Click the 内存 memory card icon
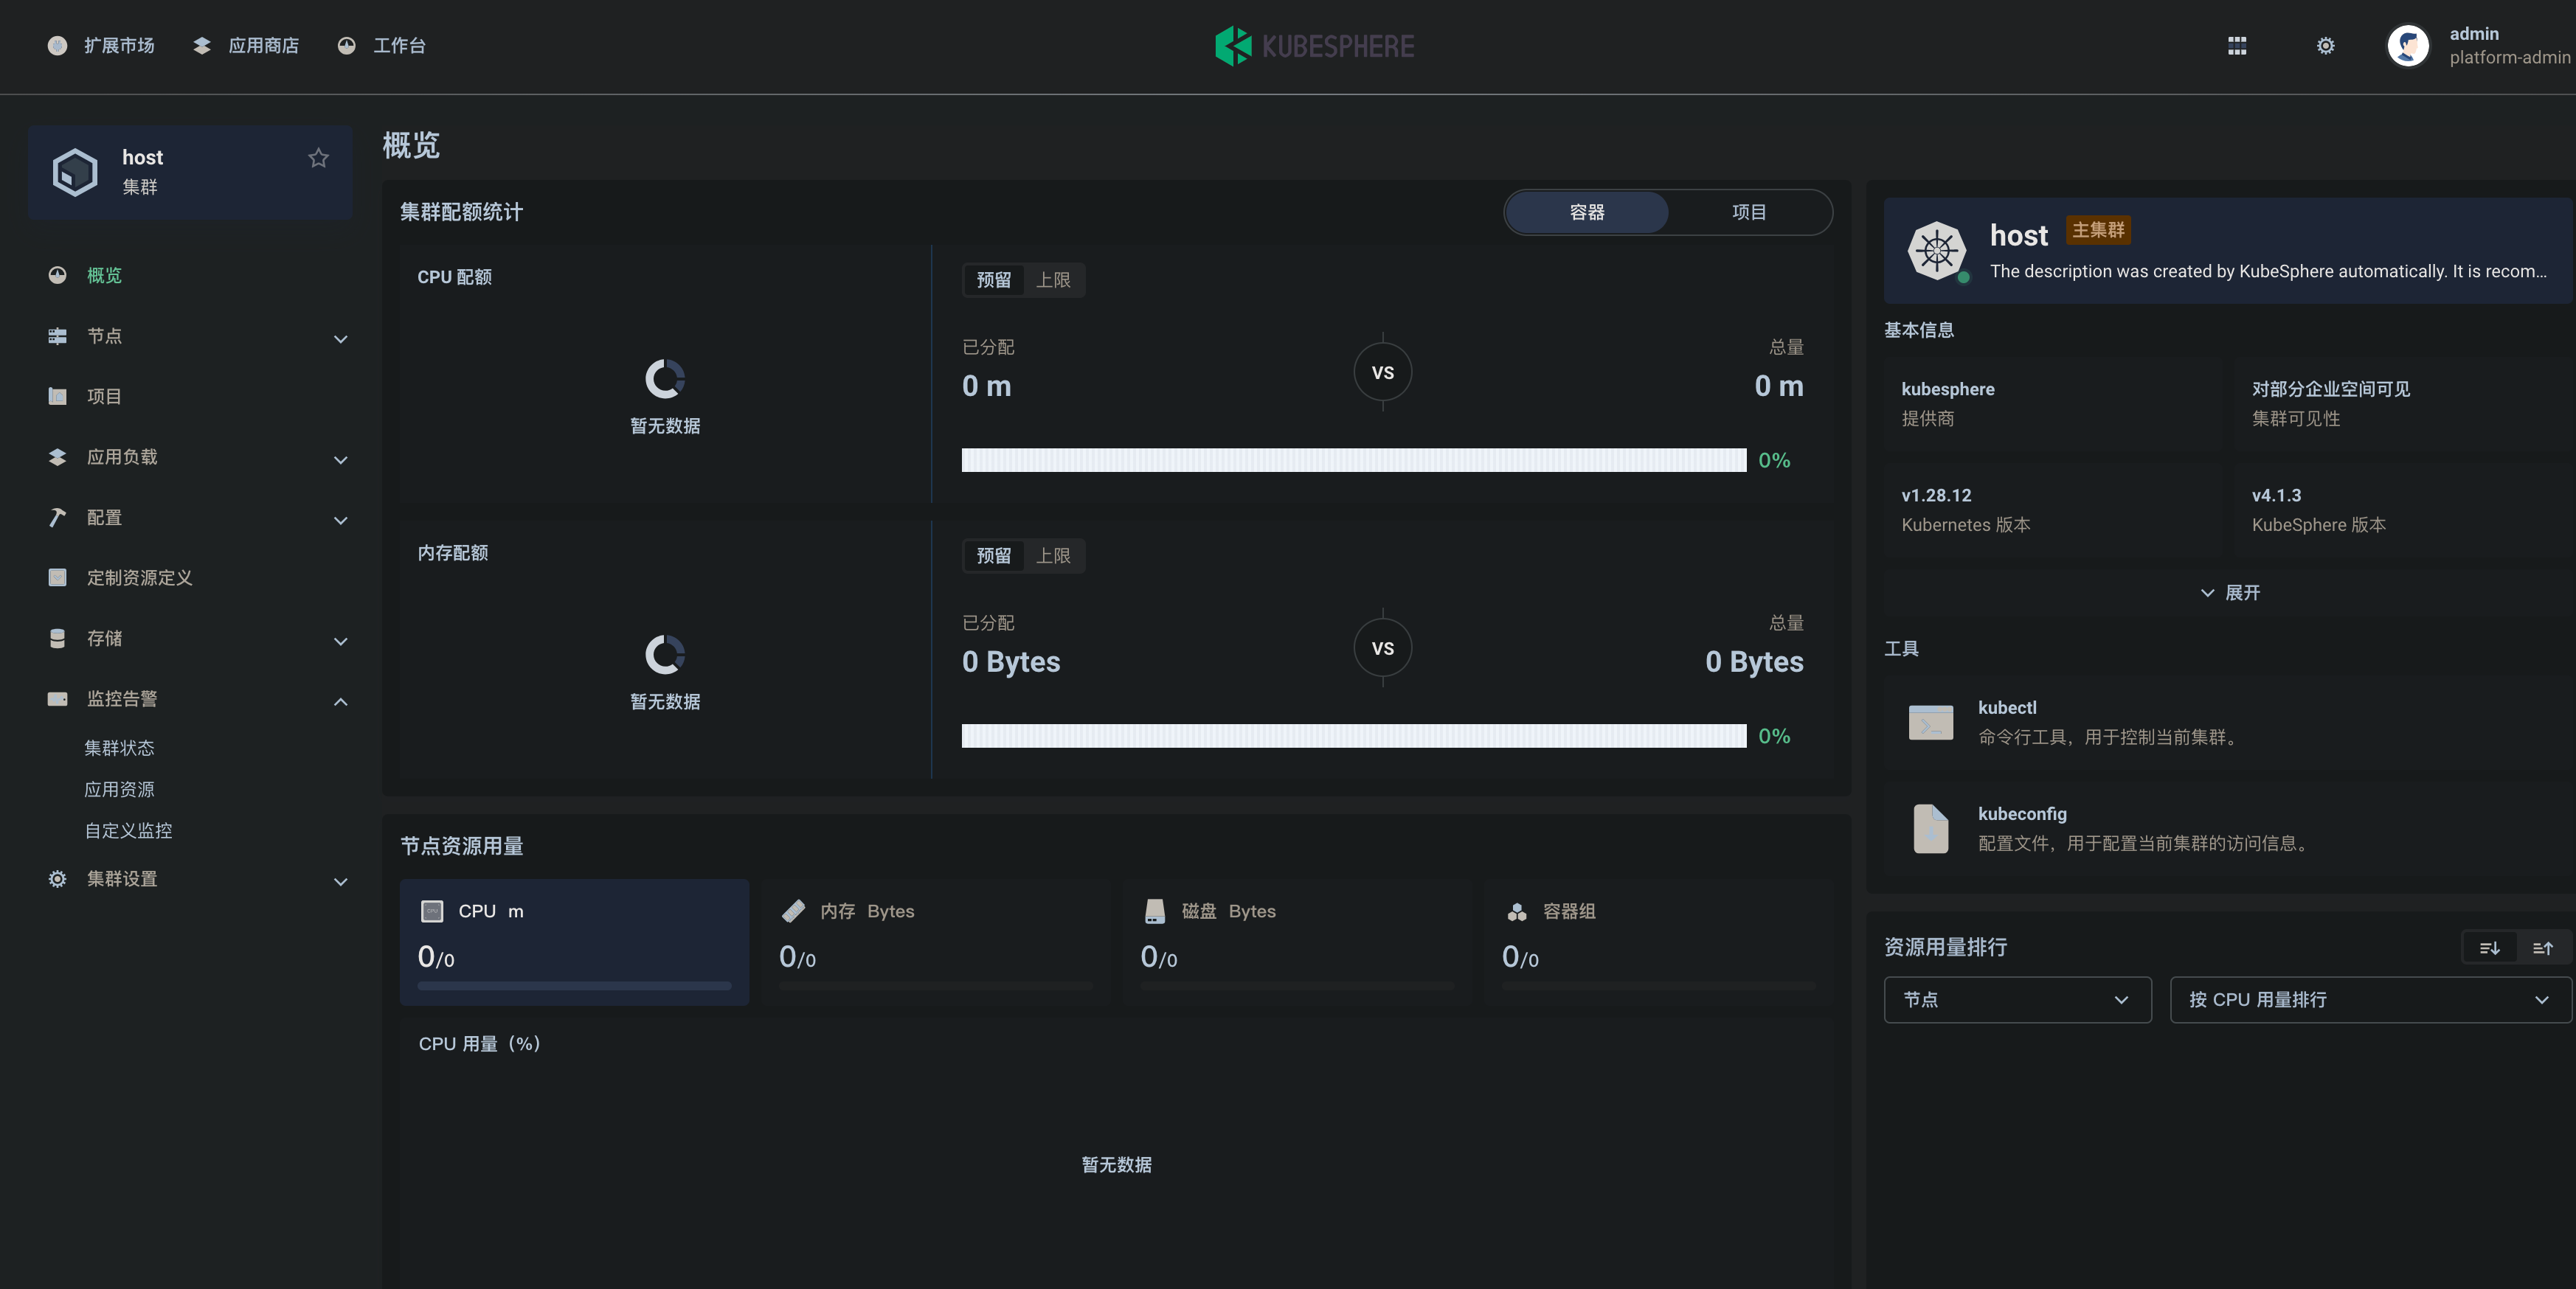Image resolution: width=2576 pixels, height=1289 pixels. 793,911
